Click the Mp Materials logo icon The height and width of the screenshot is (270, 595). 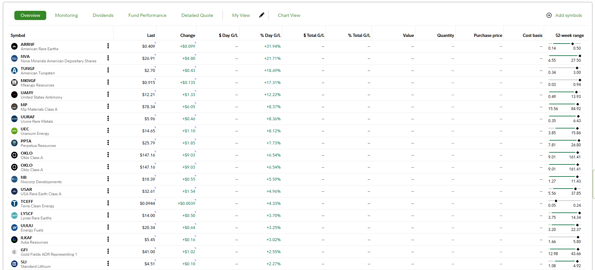[14, 107]
